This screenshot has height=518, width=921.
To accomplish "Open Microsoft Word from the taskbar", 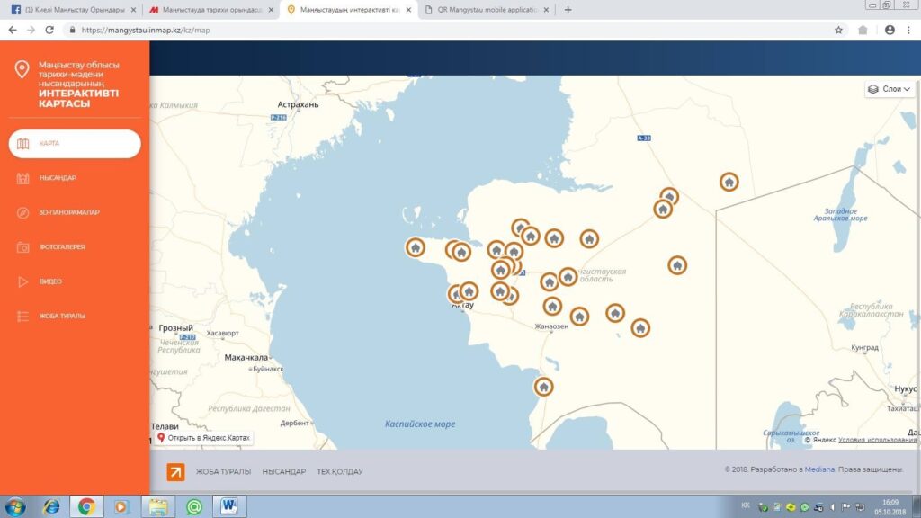I will [x=229, y=506].
